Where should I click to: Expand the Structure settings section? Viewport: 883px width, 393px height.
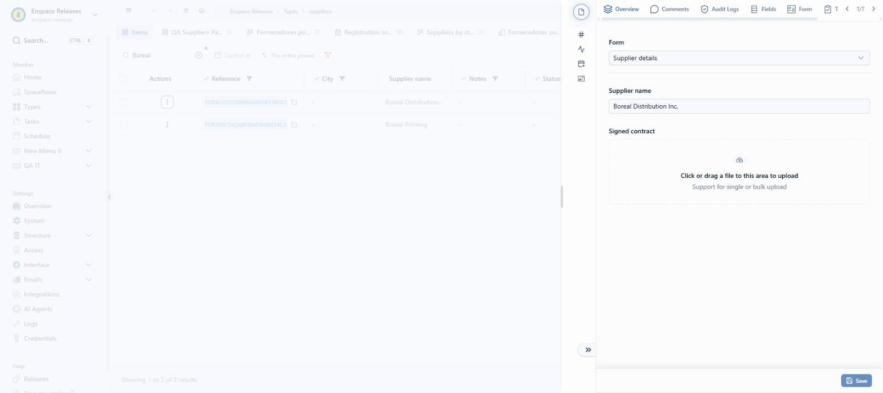pyautogui.click(x=88, y=235)
